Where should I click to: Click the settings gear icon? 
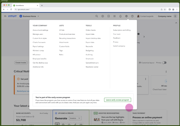pos(126,16)
